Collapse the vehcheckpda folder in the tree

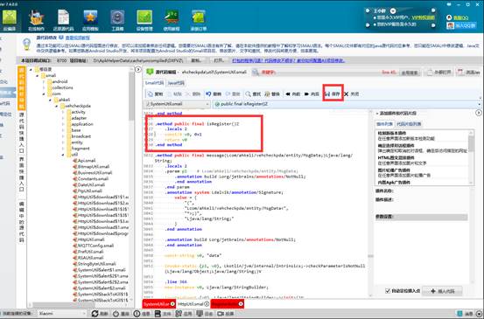click(57, 106)
